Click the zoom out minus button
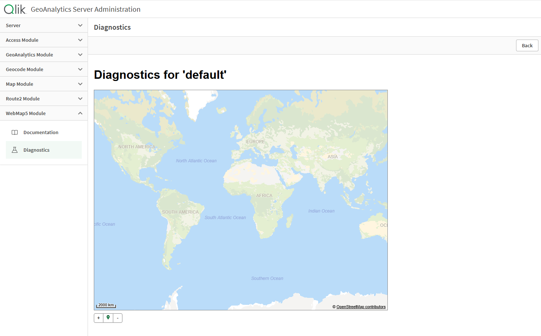 pyautogui.click(x=118, y=318)
